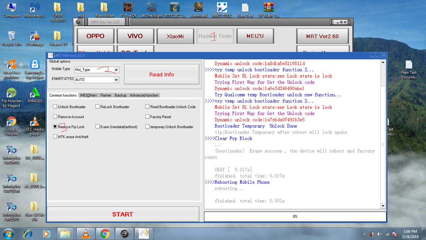This screenshot has width=426, height=240.
Task: Open the Malwarebytes desktop shortcut
Action: click(x=35, y=10)
